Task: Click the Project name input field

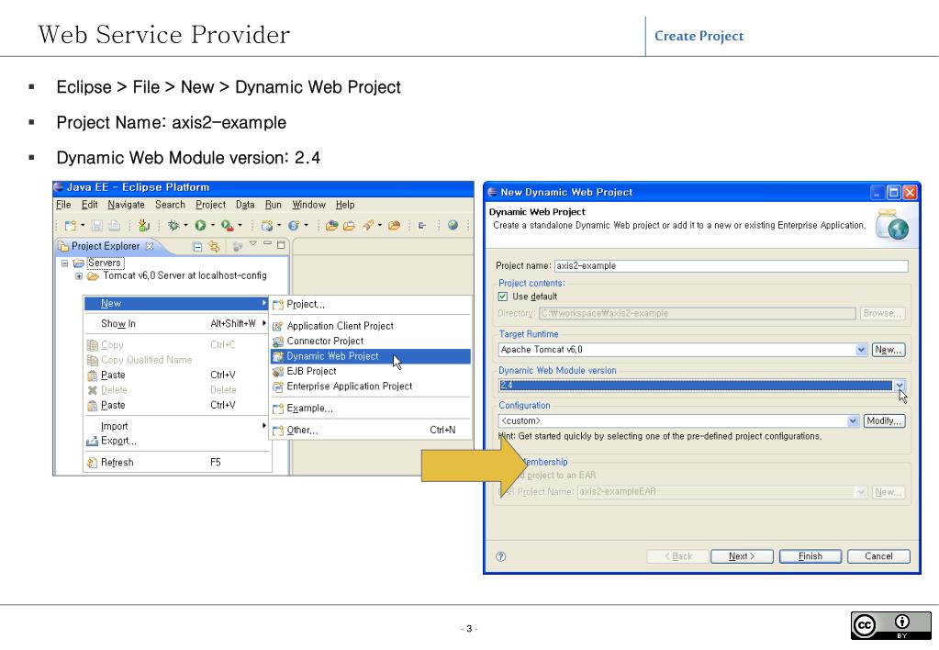Action: coord(731,266)
